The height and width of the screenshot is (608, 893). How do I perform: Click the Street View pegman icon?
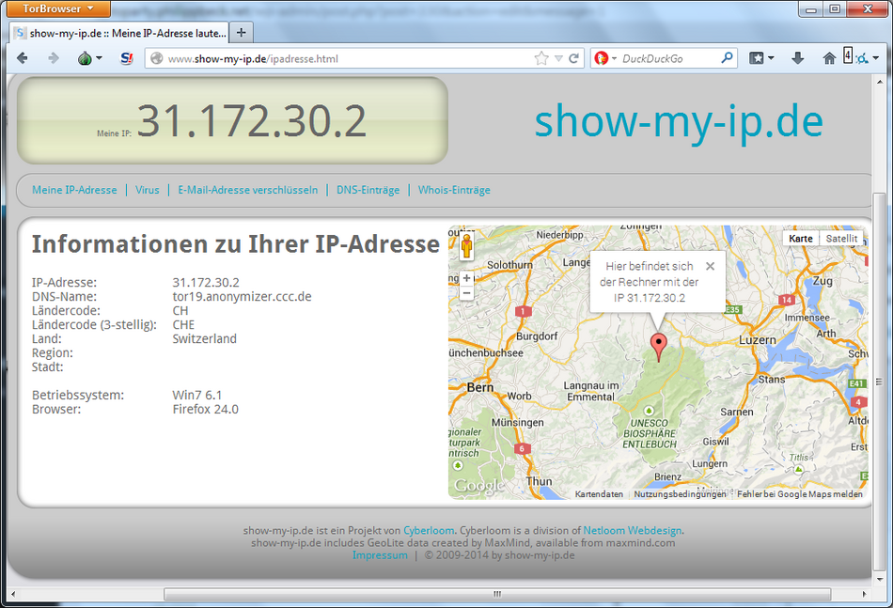point(465,246)
